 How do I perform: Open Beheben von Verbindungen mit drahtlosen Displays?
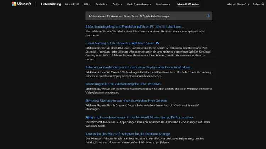point(139,67)
